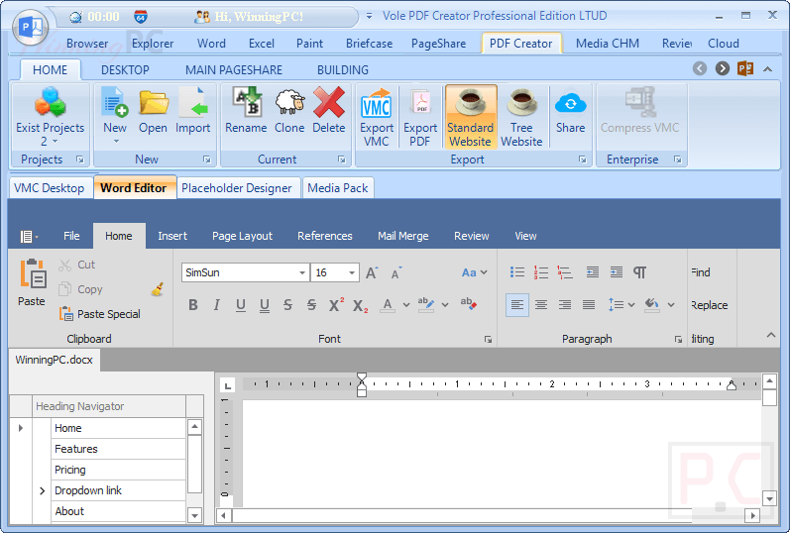790x533 pixels.
Task: Cut the selected text
Action: click(76, 265)
